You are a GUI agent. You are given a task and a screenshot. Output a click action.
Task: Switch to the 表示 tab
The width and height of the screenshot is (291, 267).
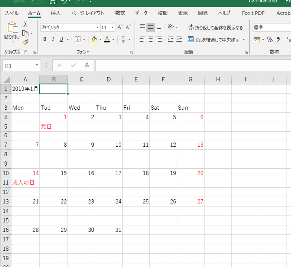point(183,13)
